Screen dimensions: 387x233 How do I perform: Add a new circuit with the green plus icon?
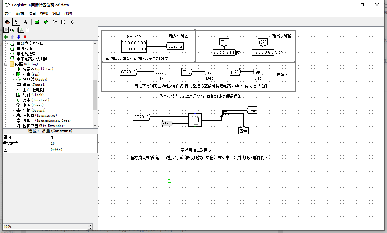point(5,37)
